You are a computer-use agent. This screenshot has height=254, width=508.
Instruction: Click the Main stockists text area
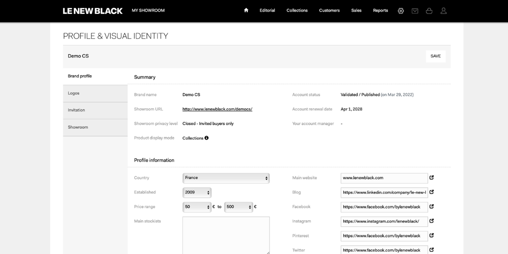click(x=226, y=235)
